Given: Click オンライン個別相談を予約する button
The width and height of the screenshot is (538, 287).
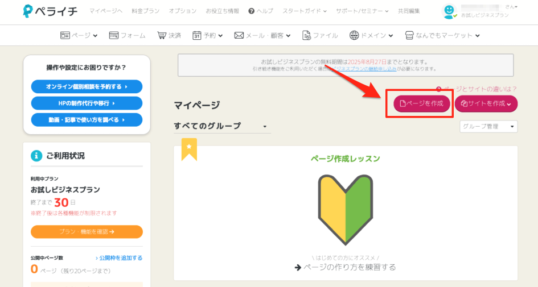Looking at the screenshot, I should point(87,86).
